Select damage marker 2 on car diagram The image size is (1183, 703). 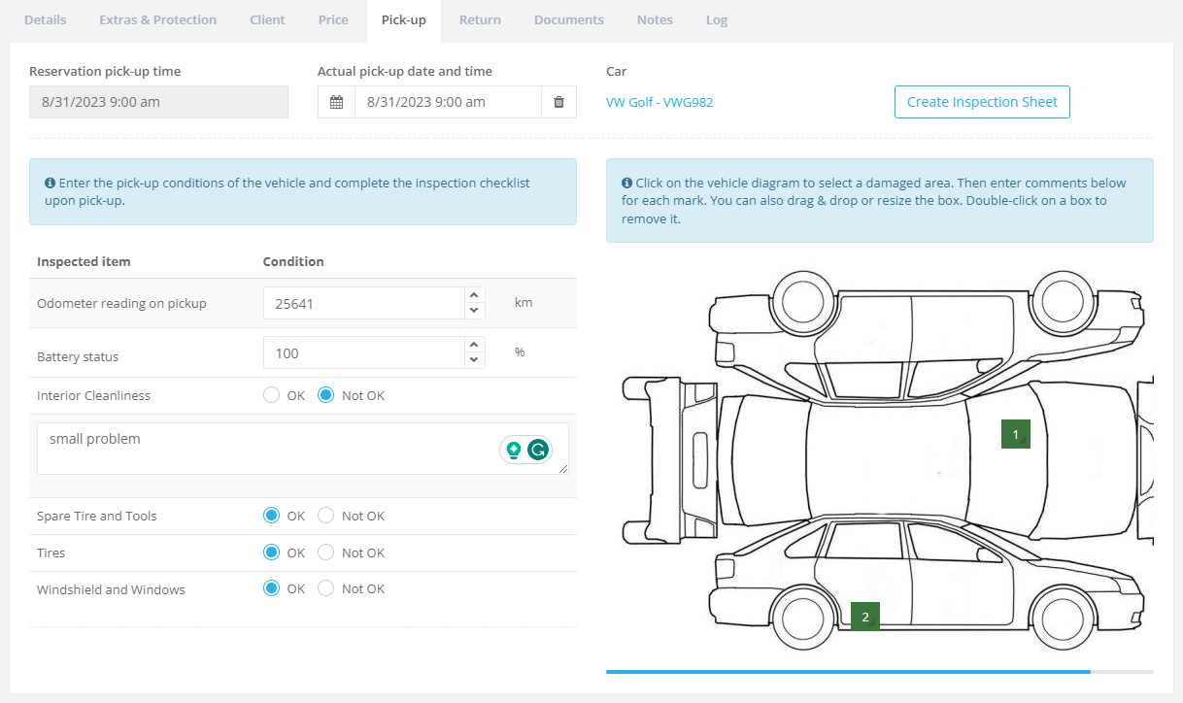pyautogui.click(x=865, y=617)
